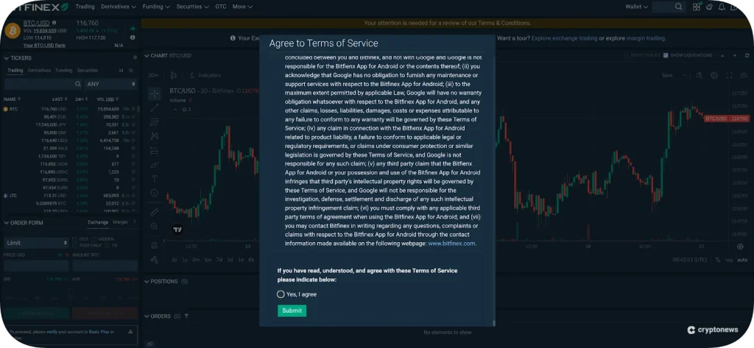The height and width of the screenshot is (348, 754).
Task: Open the Derivatives menu in navbar
Action: click(x=119, y=7)
